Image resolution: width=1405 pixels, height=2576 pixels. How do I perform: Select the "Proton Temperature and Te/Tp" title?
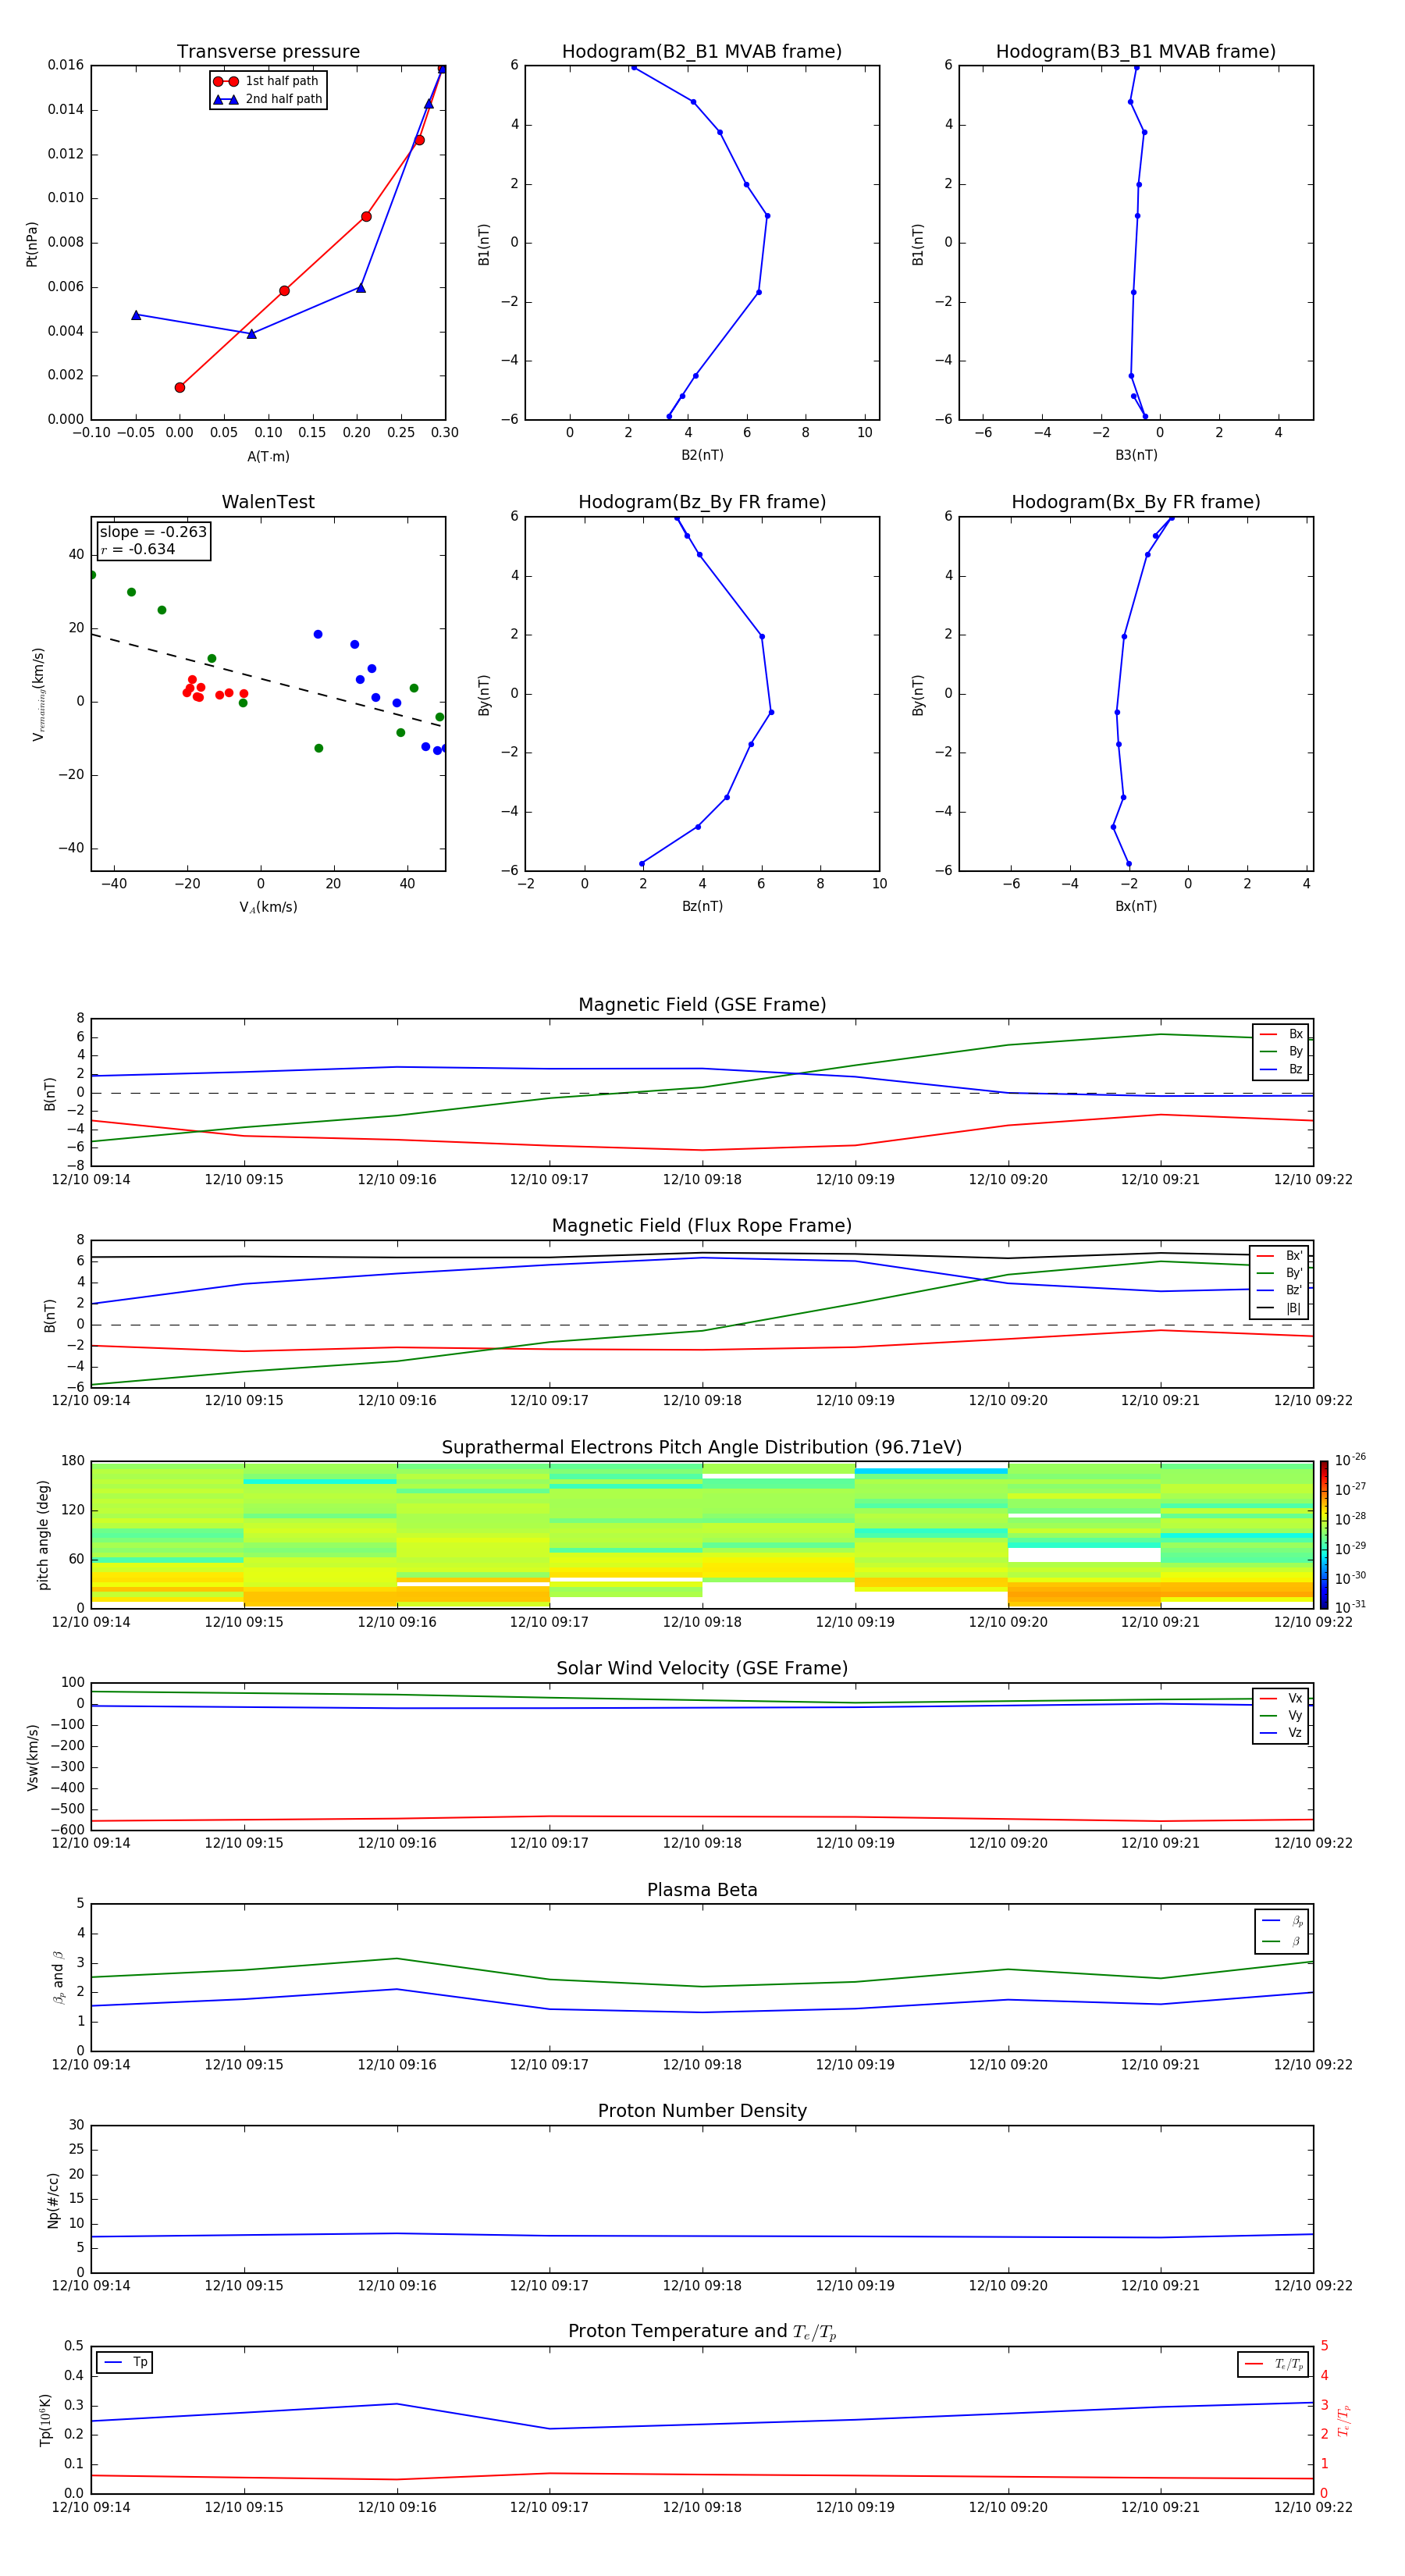coord(702,2332)
